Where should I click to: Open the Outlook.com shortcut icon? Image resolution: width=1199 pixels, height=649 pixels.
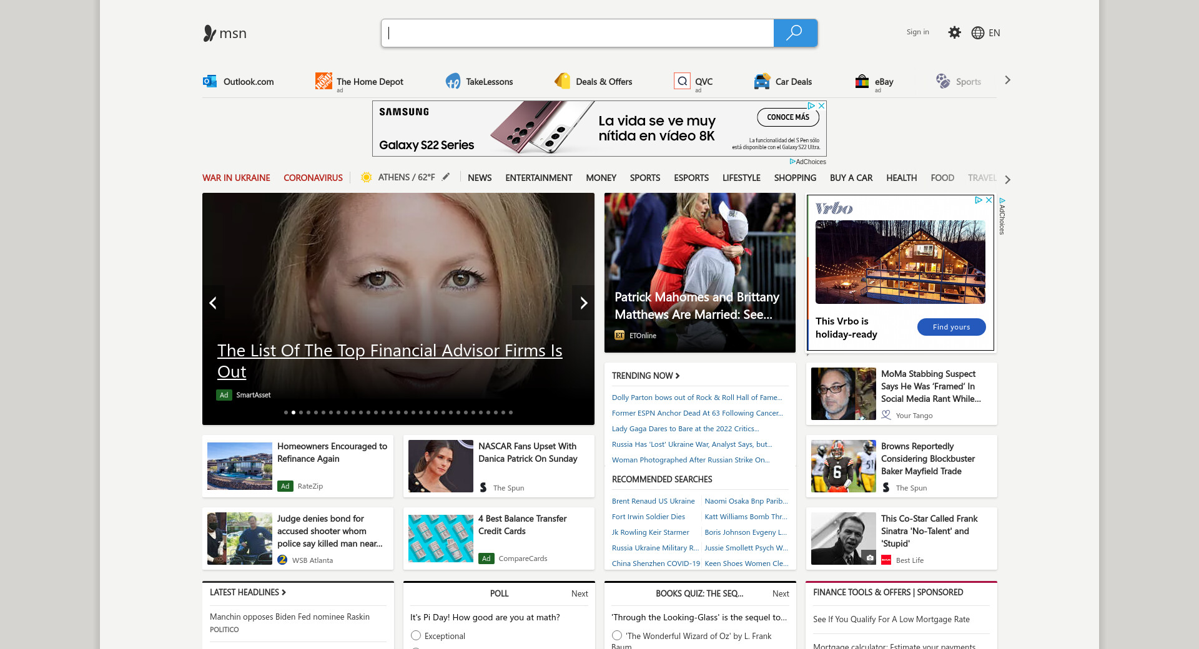point(210,81)
